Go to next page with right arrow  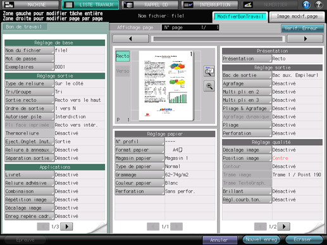click(305, 39)
